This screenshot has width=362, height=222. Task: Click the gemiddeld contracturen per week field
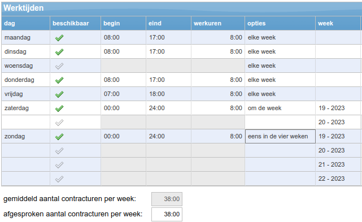pyautogui.click(x=167, y=199)
